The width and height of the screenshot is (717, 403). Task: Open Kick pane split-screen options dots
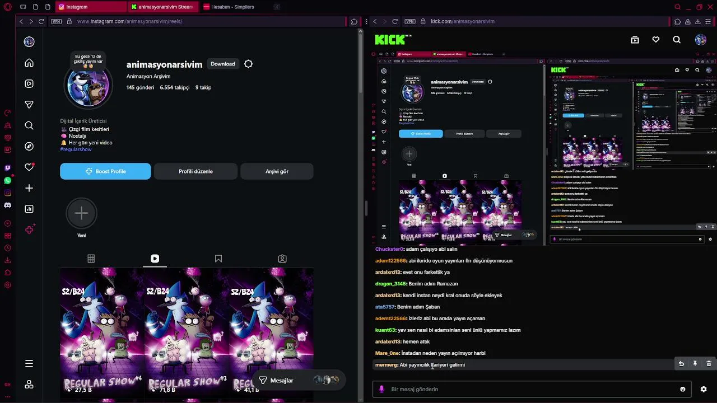(x=366, y=21)
